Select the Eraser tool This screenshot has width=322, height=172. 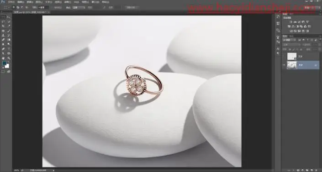click(3, 40)
